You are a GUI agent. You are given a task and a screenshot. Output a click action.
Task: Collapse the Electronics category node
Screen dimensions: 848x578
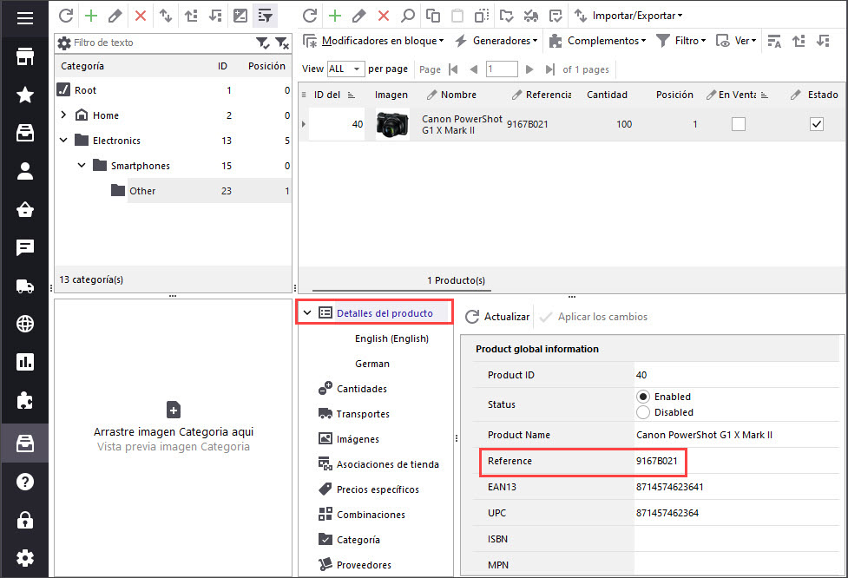tap(64, 140)
